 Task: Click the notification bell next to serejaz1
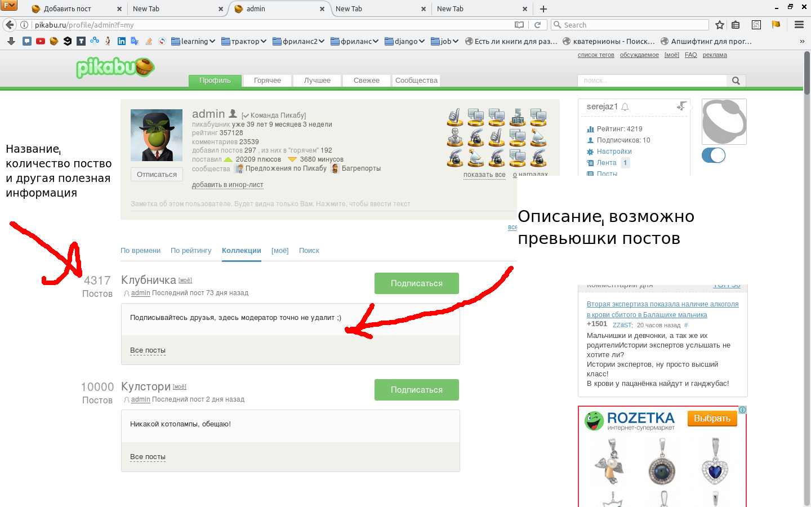click(625, 107)
